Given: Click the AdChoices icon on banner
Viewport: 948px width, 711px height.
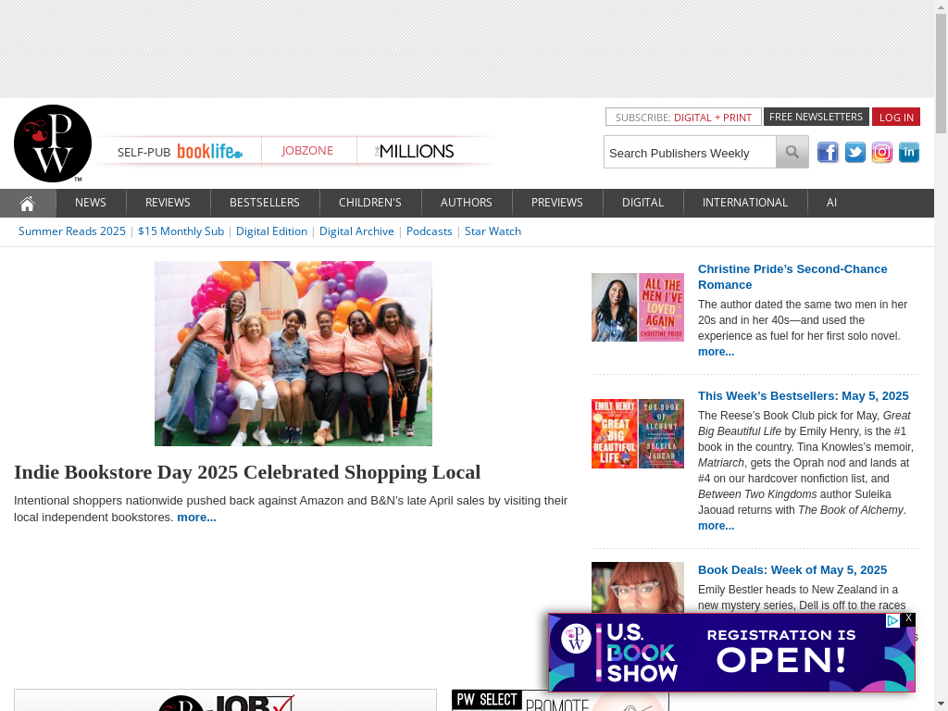Looking at the screenshot, I should pos(892,621).
